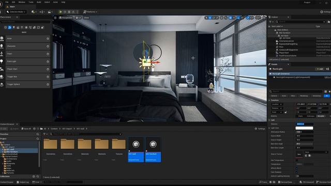The height and width of the screenshot is (186, 331).
Task: Expand the Light Color property
Action: tap(269, 128)
